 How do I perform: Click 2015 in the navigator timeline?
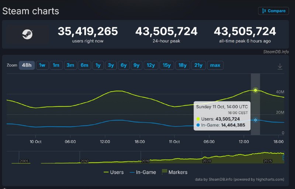click(x=145, y=161)
